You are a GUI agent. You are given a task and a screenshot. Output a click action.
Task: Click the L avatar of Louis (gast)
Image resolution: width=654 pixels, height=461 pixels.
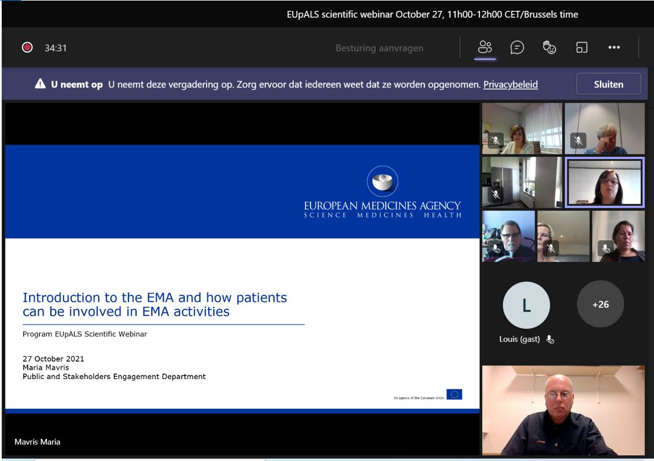[527, 305]
